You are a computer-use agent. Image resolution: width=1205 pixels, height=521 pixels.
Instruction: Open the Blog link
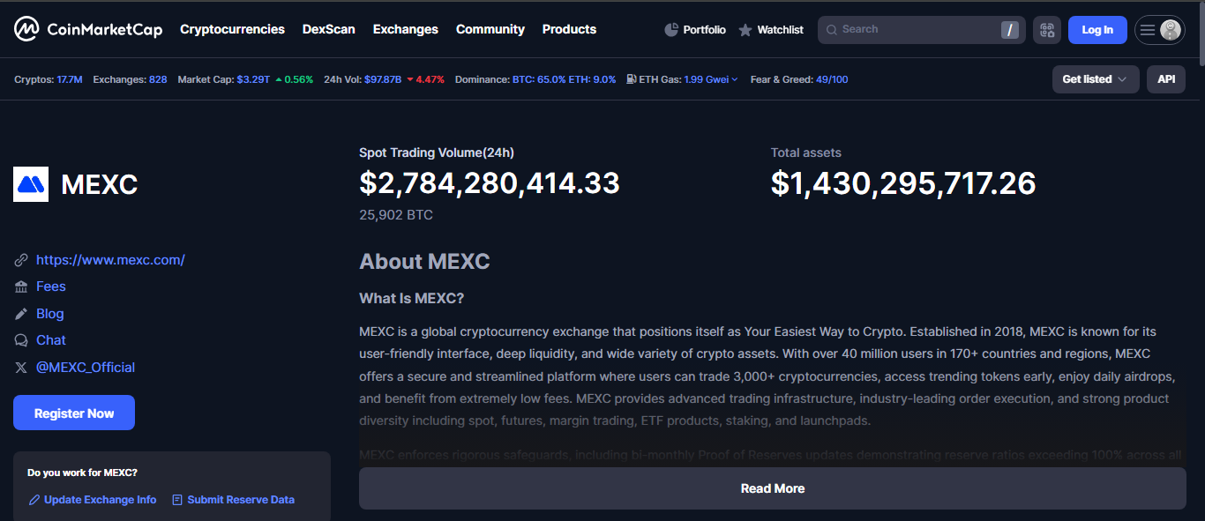(50, 314)
